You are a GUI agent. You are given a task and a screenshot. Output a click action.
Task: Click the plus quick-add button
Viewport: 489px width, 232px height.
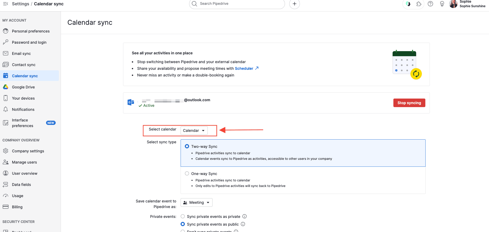[294, 4]
